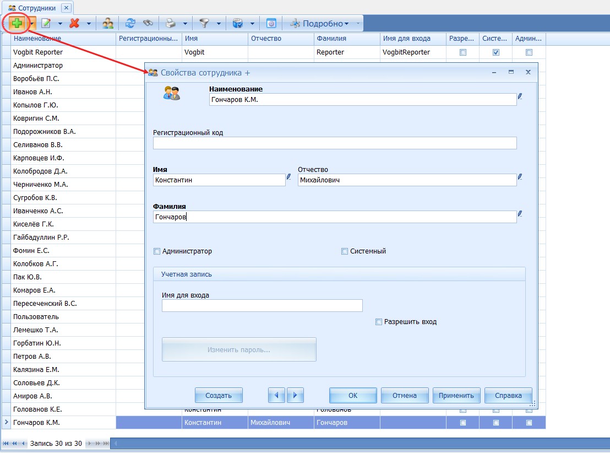The height and width of the screenshot is (453, 610).
Task: Open the dropdown arrow beside the filter icon
Action: pyautogui.click(x=218, y=23)
